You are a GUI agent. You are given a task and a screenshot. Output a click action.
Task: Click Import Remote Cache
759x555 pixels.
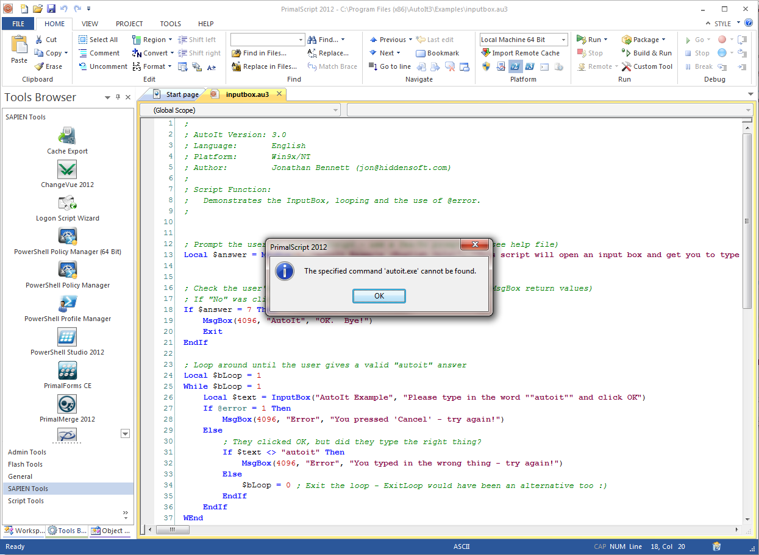[520, 53]
